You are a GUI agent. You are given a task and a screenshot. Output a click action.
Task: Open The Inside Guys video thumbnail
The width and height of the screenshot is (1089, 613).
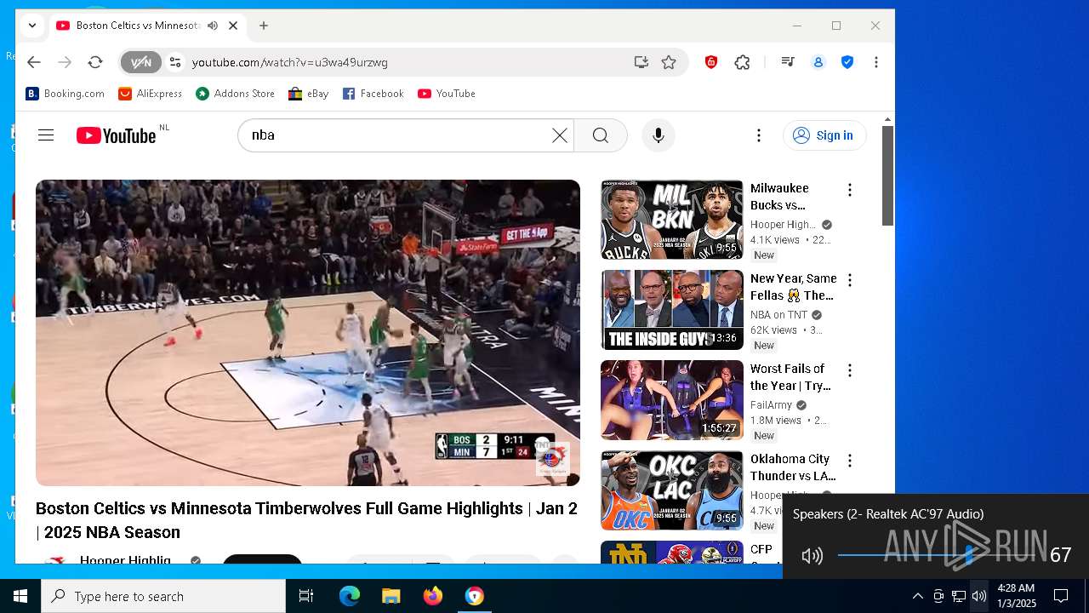pos(672,310)
